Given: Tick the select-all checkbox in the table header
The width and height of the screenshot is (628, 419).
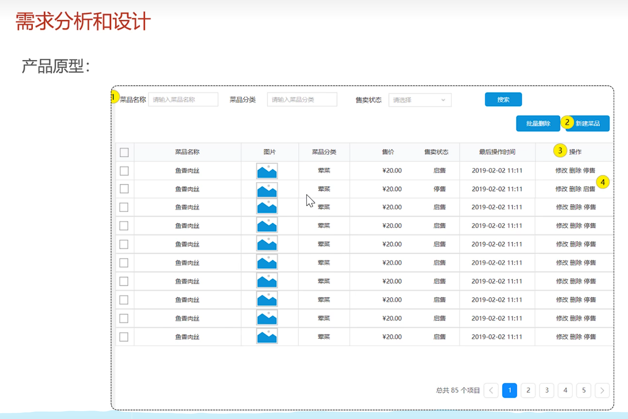Looking at the screenshot, I should [124, 152].
